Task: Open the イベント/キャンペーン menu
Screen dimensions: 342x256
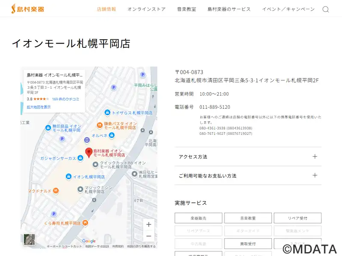Action: [x=288, y=9]
